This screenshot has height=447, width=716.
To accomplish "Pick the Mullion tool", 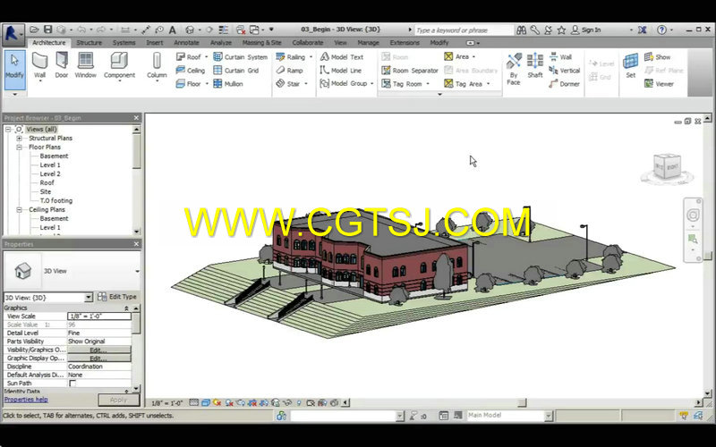I will (x=228, y=83).
